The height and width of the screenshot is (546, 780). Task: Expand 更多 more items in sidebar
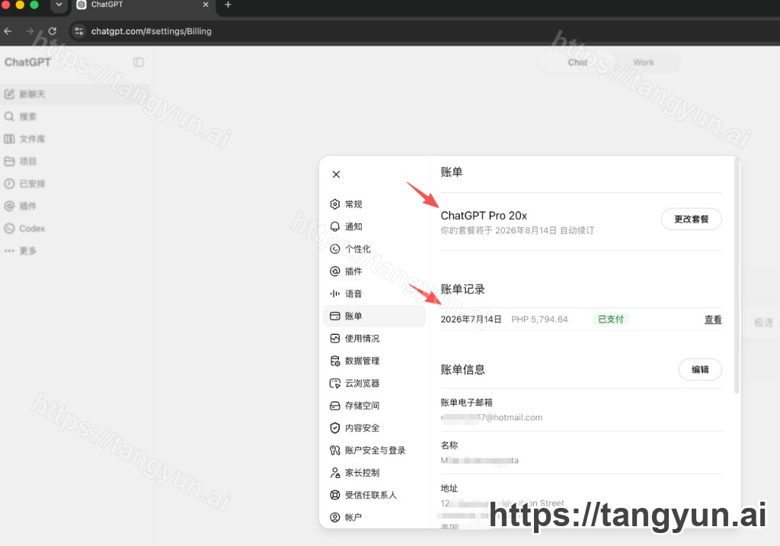[x=75, y=251]
